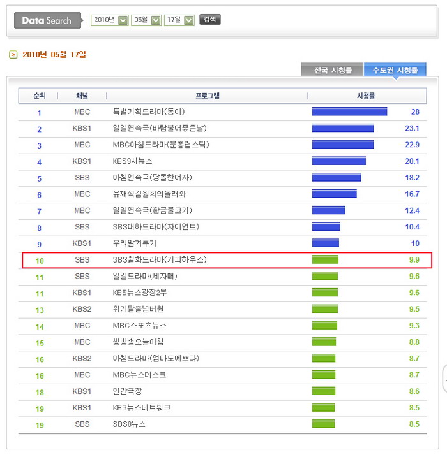The width and height of the screenshot is (447, 464).
Task: Select program 위기탈출넘버원
Action: pos(138,309)
